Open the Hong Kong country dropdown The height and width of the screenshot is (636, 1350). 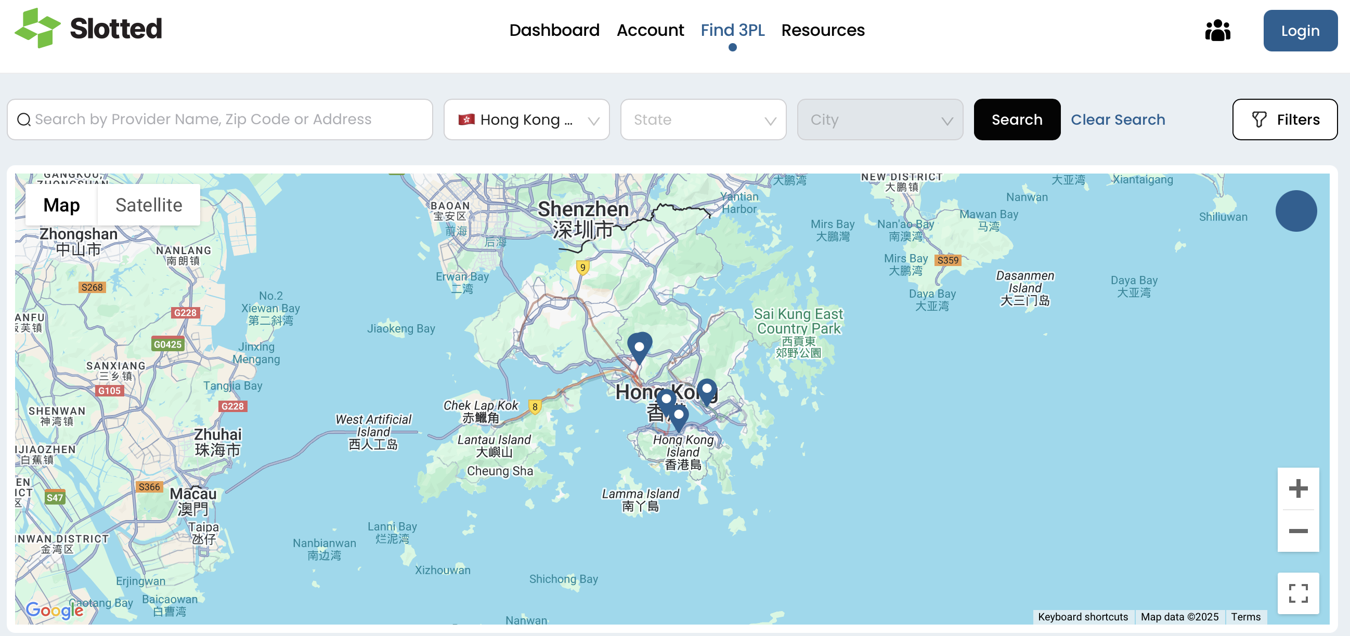(x=527, y=120)
